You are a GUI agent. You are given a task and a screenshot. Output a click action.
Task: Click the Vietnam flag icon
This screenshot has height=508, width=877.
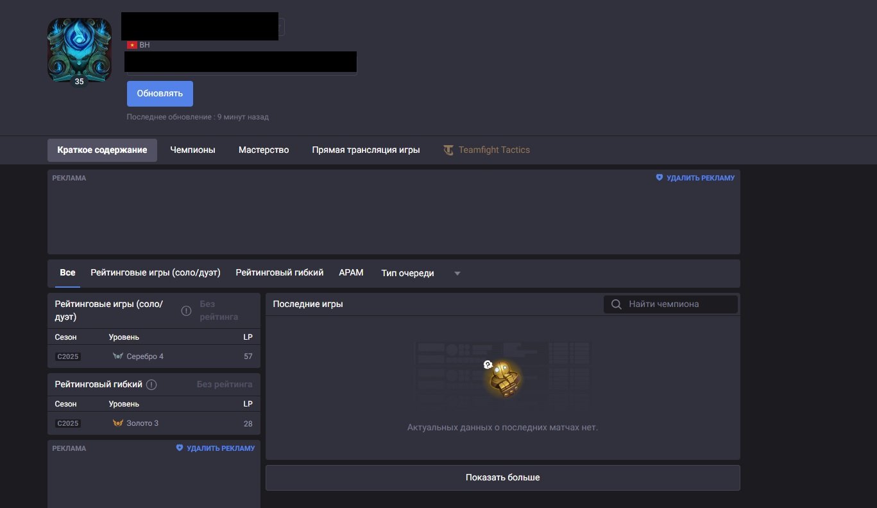point(132,45)
